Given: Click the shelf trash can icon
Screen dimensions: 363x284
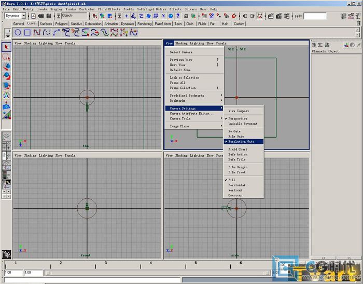Looking at the screenshot, I should pos(358,23).
